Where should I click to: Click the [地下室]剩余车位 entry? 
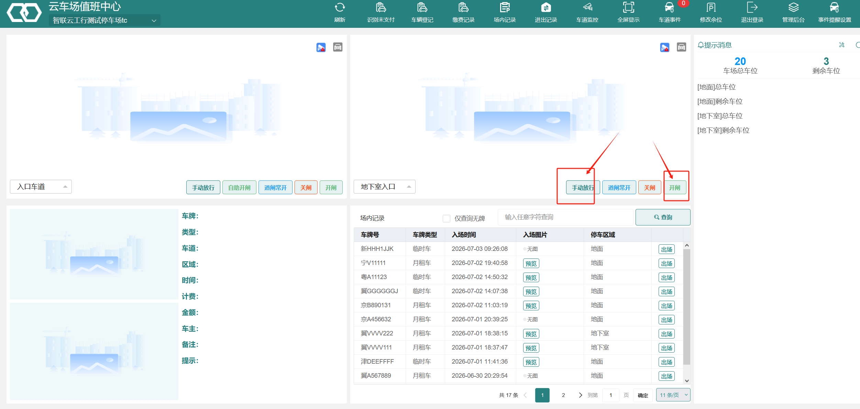pyautogui.click(x=723, y=130)
